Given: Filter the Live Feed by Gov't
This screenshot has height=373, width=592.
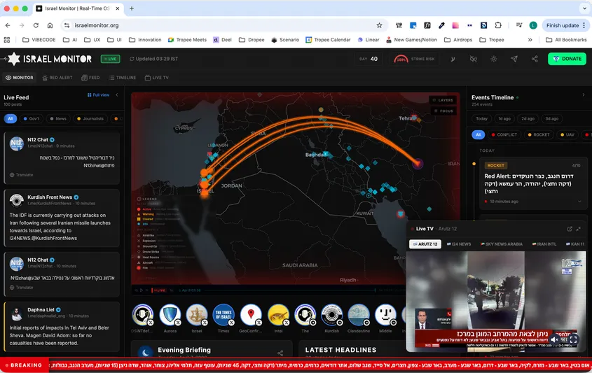Looking at the screenshot, I should [x=32, y=118].
